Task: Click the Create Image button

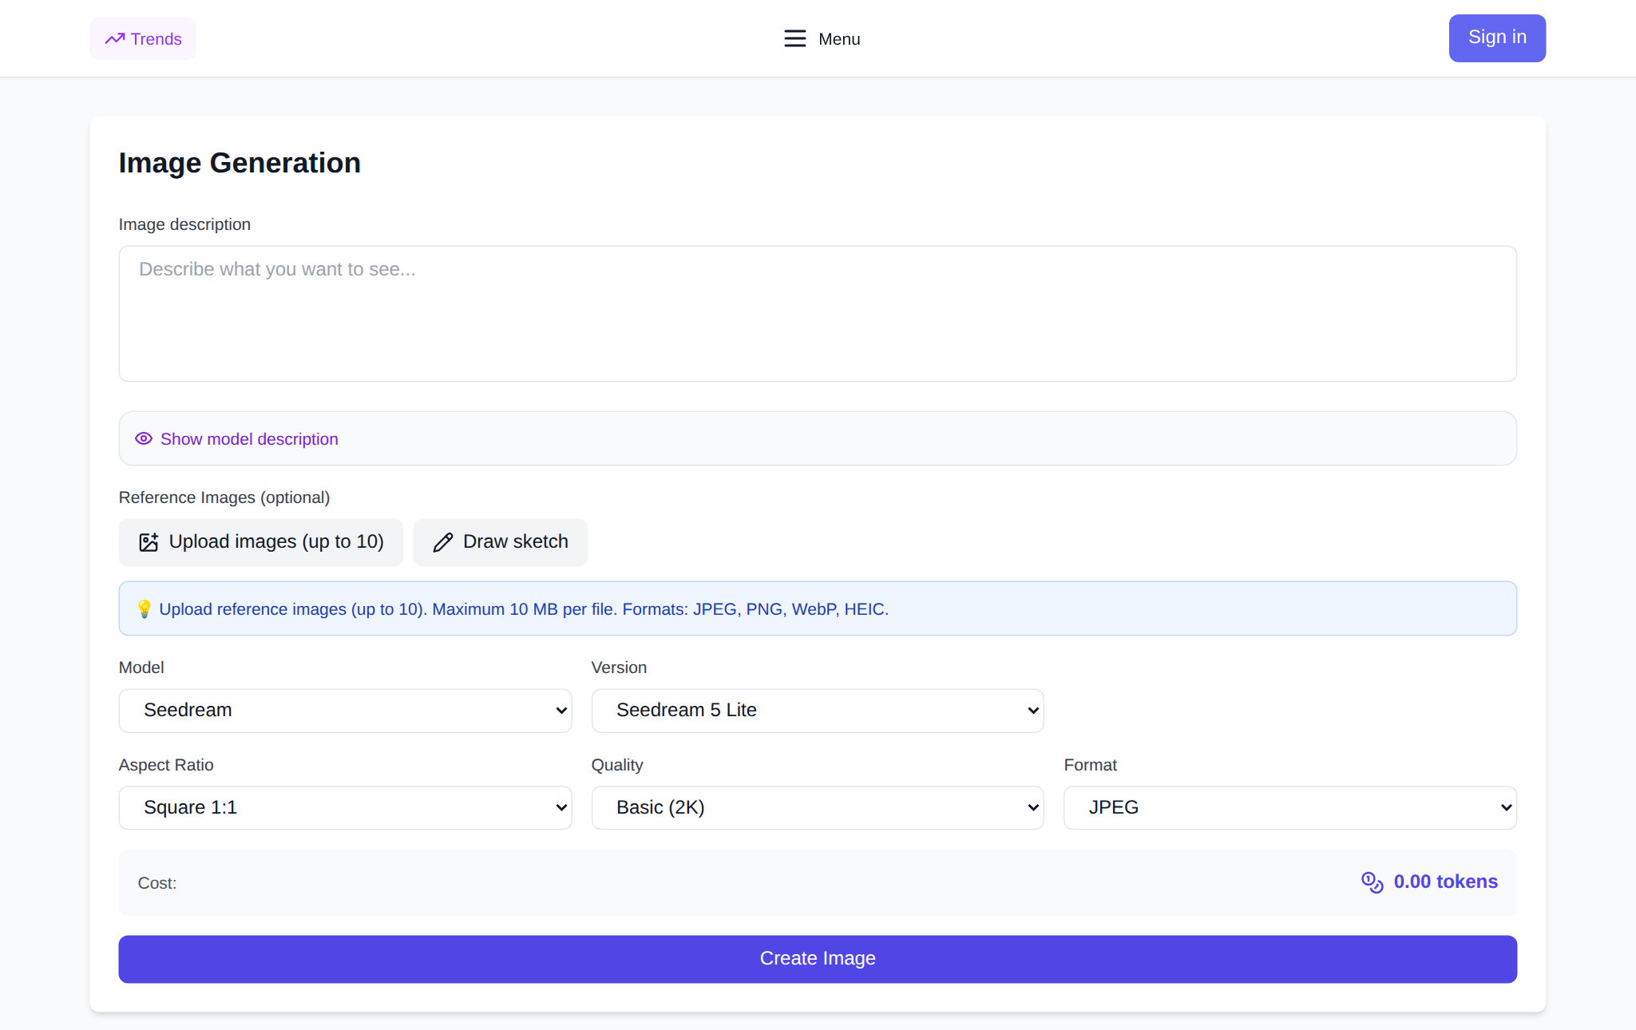Action: [818, 958]
